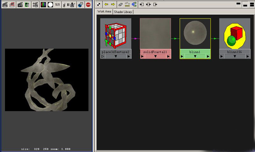This screenshot has width=255, height=152.
Task: Show output connections icon in Hypershade toolbar
Action: click(155, 4)
